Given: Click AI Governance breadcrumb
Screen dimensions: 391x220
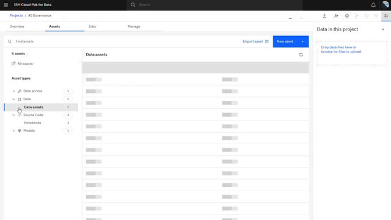Looking at the screenshot, I should [x=40, y=15].
